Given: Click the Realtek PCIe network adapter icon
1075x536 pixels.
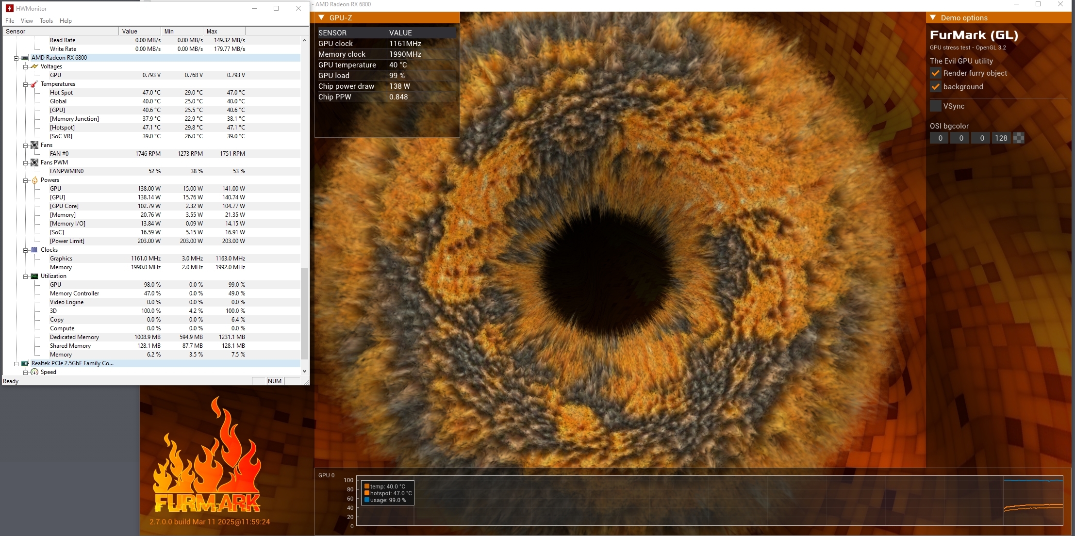Looking at the screenshot, I should click(x=25, y=363).
